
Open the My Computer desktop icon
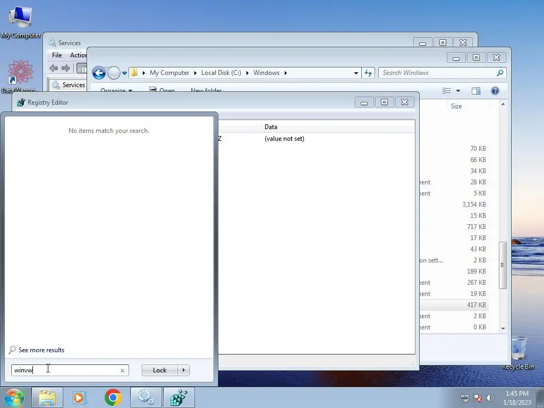pos(21,21)
